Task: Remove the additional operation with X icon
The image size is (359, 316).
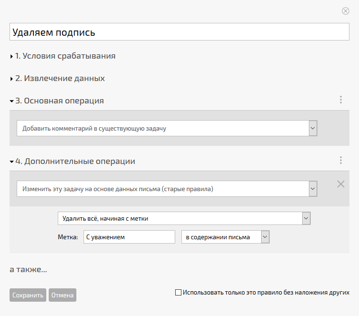Action: [341, 184]
